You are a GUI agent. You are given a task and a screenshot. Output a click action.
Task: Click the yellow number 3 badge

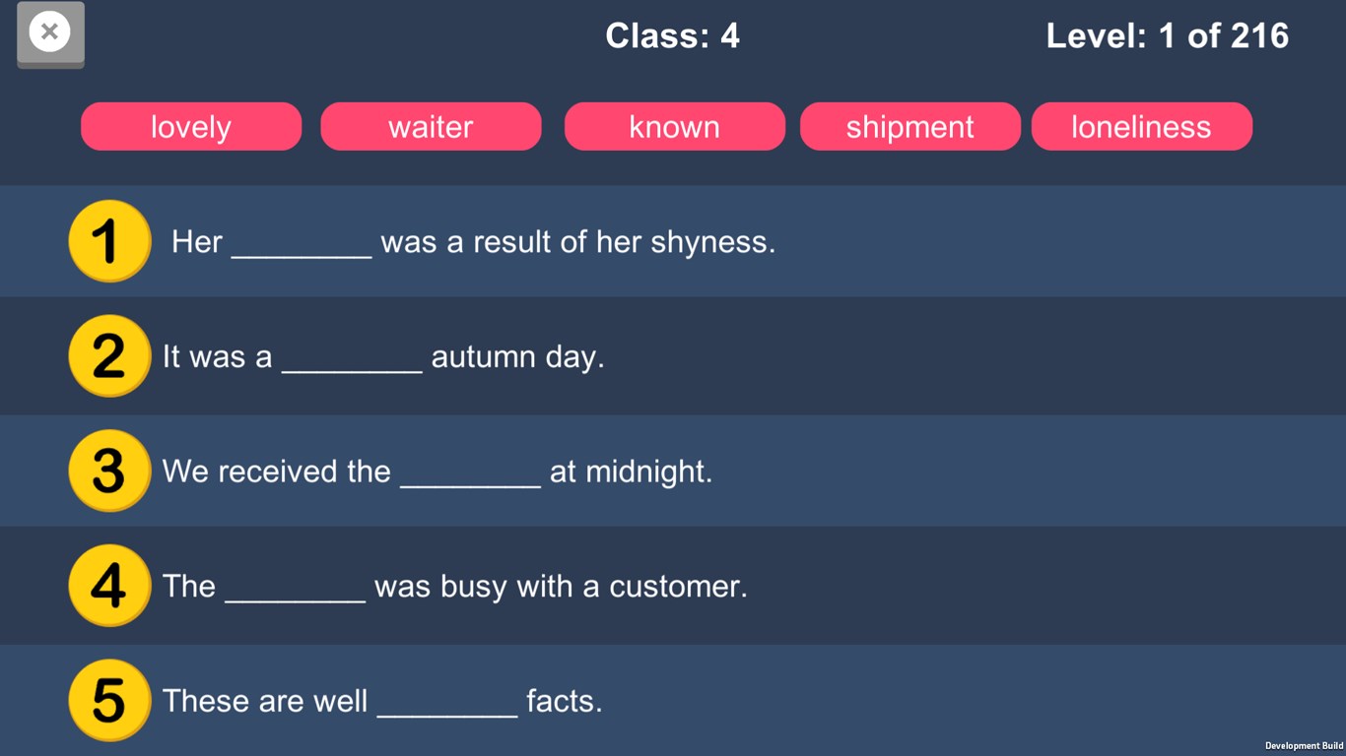109,471
